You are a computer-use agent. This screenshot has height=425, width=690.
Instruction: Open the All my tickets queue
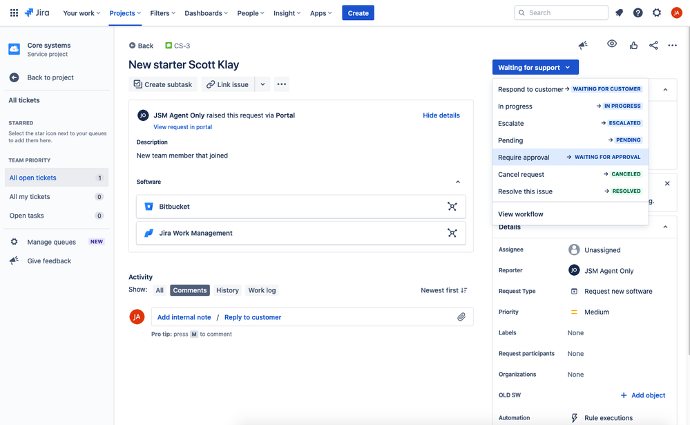tap(57, 196)
